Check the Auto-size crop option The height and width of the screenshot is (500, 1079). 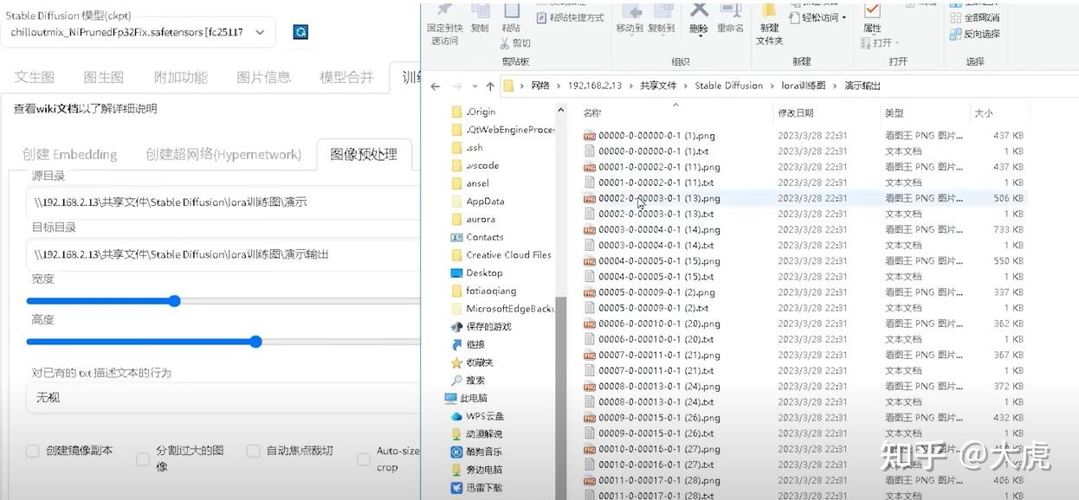coord(363,461)
